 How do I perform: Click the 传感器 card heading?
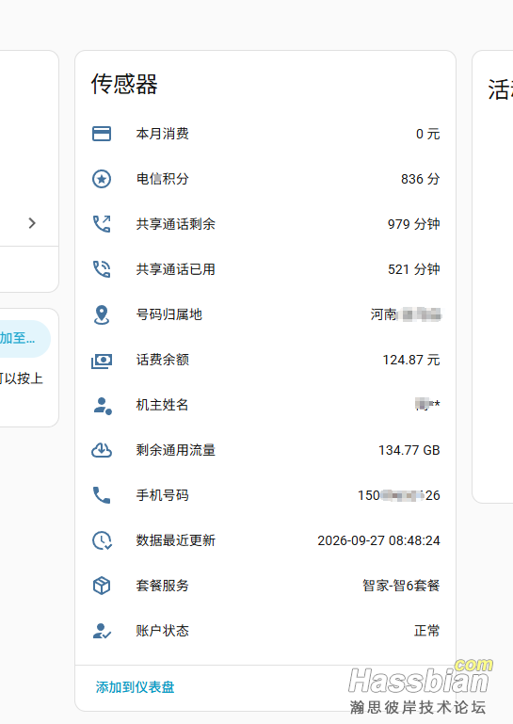(x=124, y=84)
